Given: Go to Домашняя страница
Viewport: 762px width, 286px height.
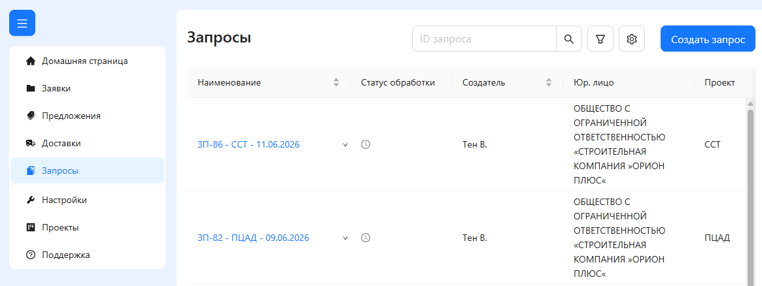Looking at the screenshot, I should pyautogui.click(x=88, y=61).
